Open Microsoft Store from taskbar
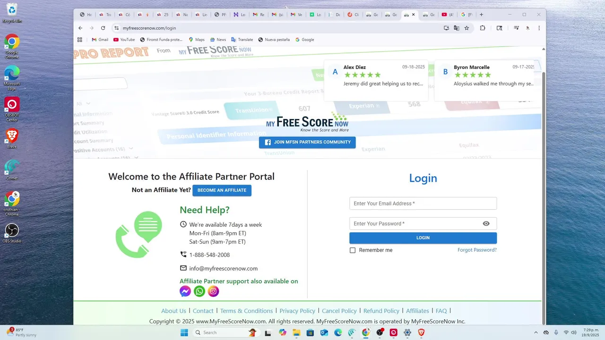 pyautogui.click(x=310, y=332)
